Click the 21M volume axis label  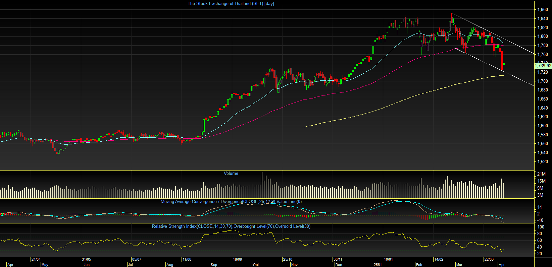[541, 174]
